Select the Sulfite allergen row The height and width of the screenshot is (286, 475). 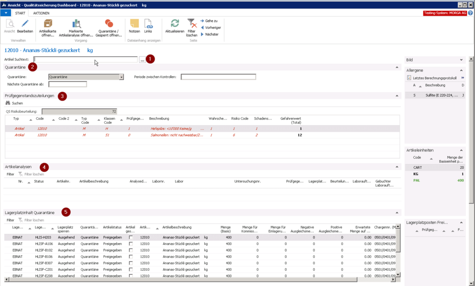tap(435, 95)
